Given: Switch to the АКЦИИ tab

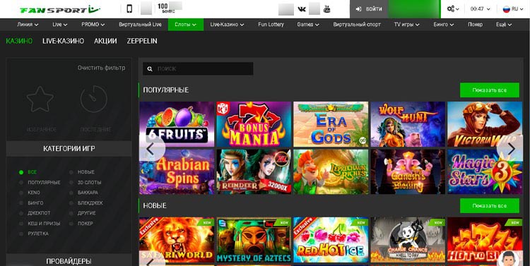Looking at the screenshot, I should (105, 41).
